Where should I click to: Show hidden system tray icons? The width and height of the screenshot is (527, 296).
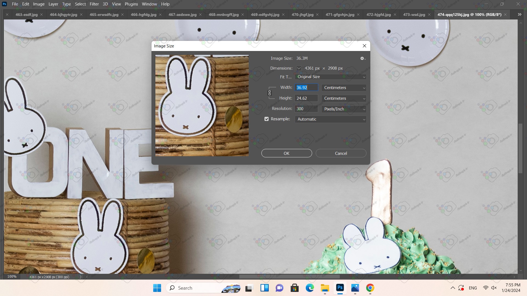coord(453,288)
